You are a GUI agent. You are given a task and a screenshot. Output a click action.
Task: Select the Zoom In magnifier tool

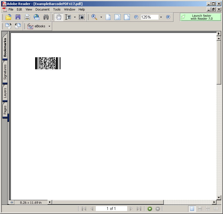(94, 17)
